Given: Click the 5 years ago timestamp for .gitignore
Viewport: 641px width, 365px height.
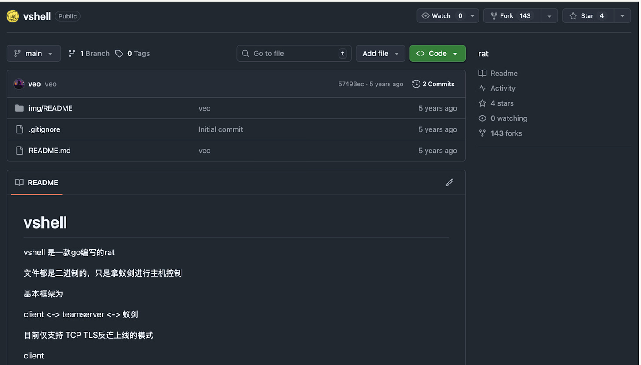Looking at the screenshot, I should point(438,129).
